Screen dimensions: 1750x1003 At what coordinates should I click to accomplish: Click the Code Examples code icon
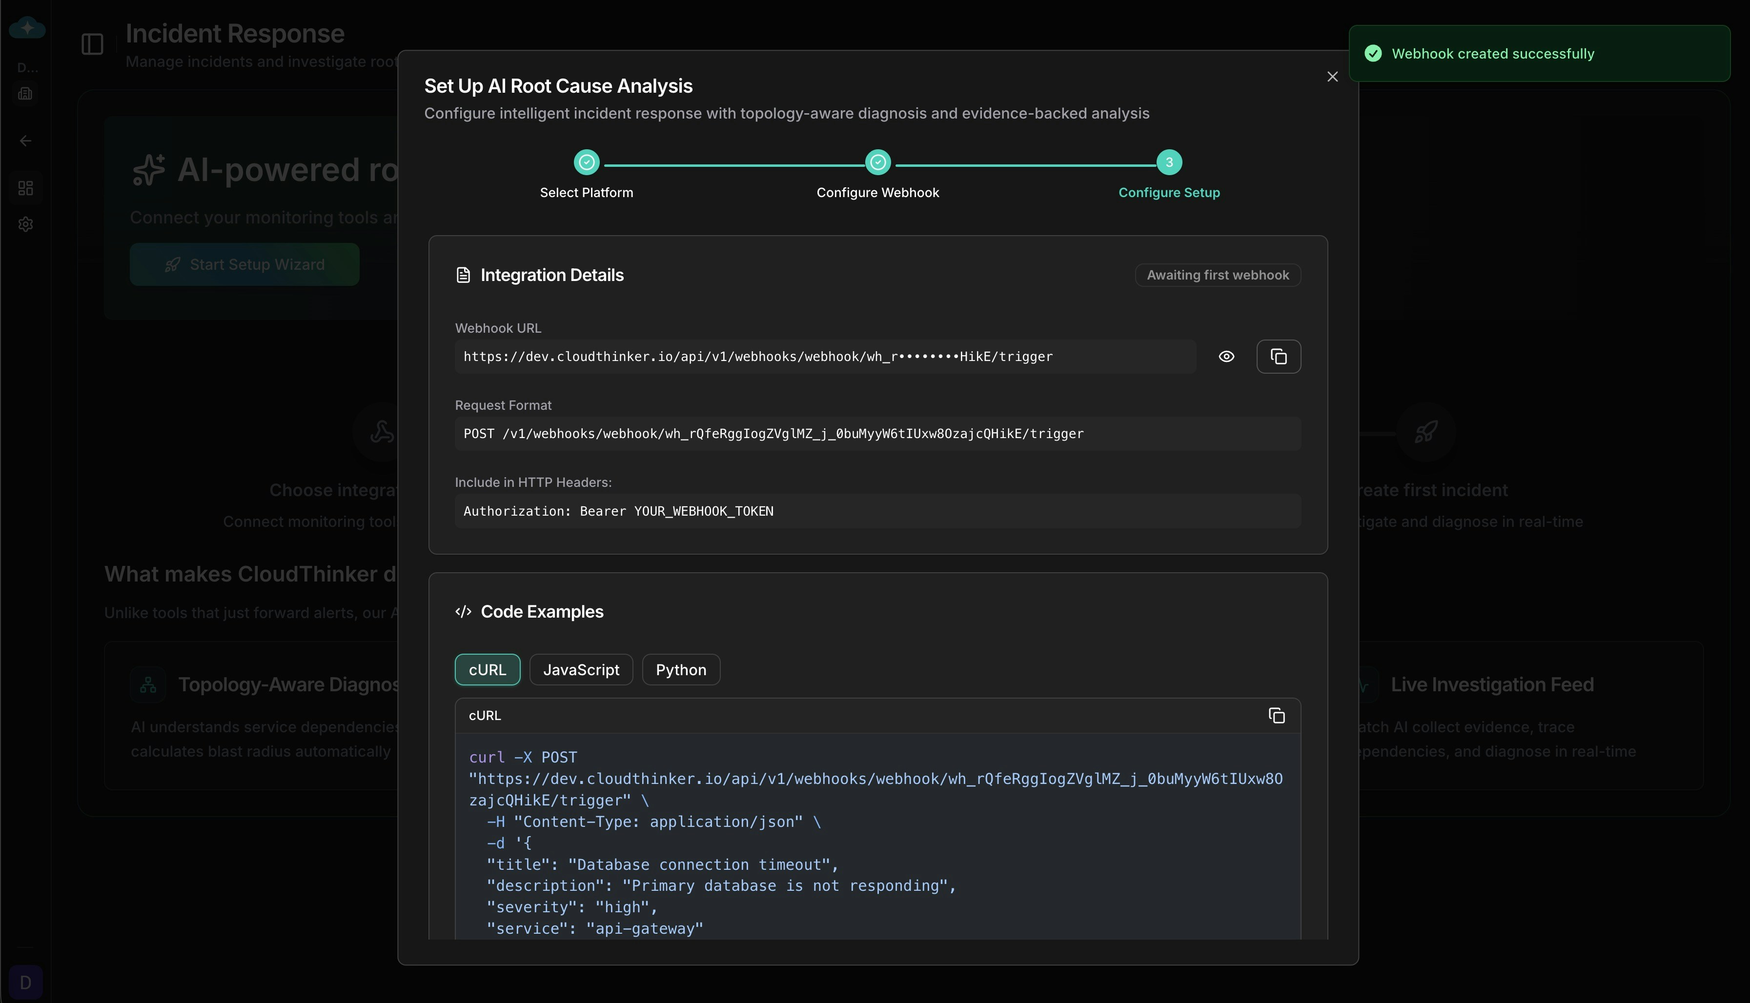pos(463,611)
